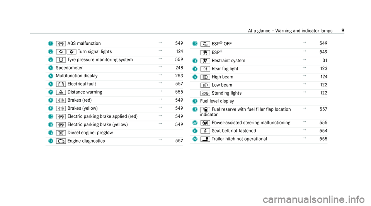Open page 248 reference for Speedometer
371x206 pixels.
pyautogui.click(x=179, y=68)
